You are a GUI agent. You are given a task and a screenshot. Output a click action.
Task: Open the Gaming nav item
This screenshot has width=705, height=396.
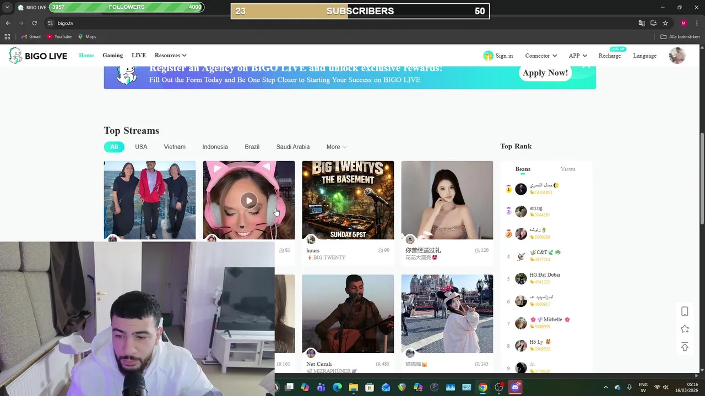pos(112,56)
